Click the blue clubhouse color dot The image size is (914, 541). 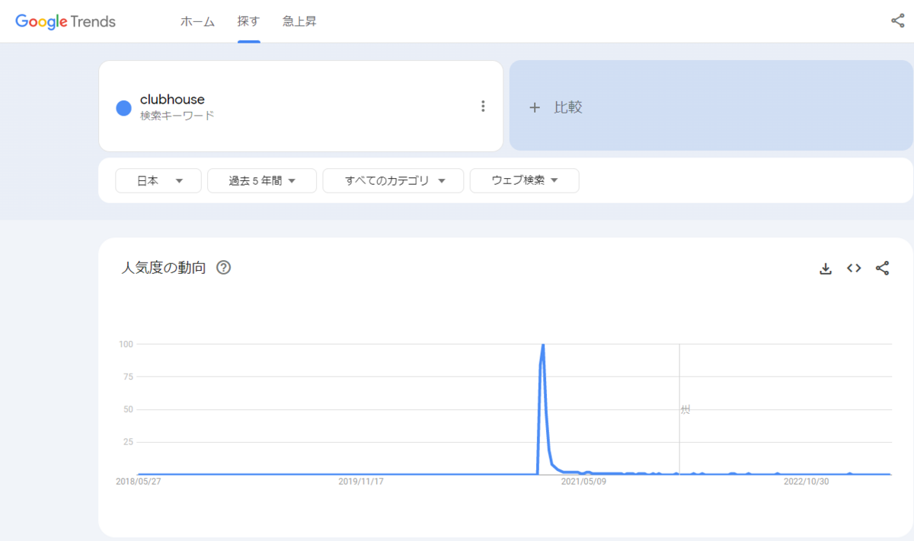tap(123, 108)
